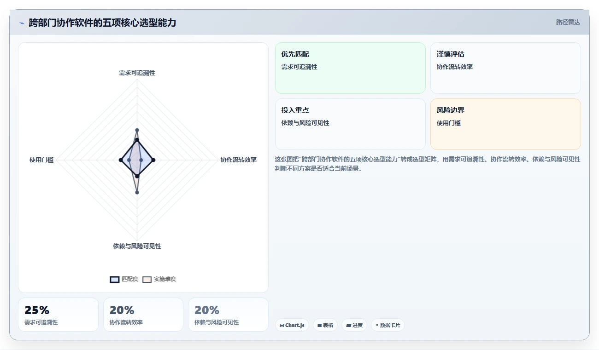Toggle the 匹配度 legend swatch

click(115, 279)
